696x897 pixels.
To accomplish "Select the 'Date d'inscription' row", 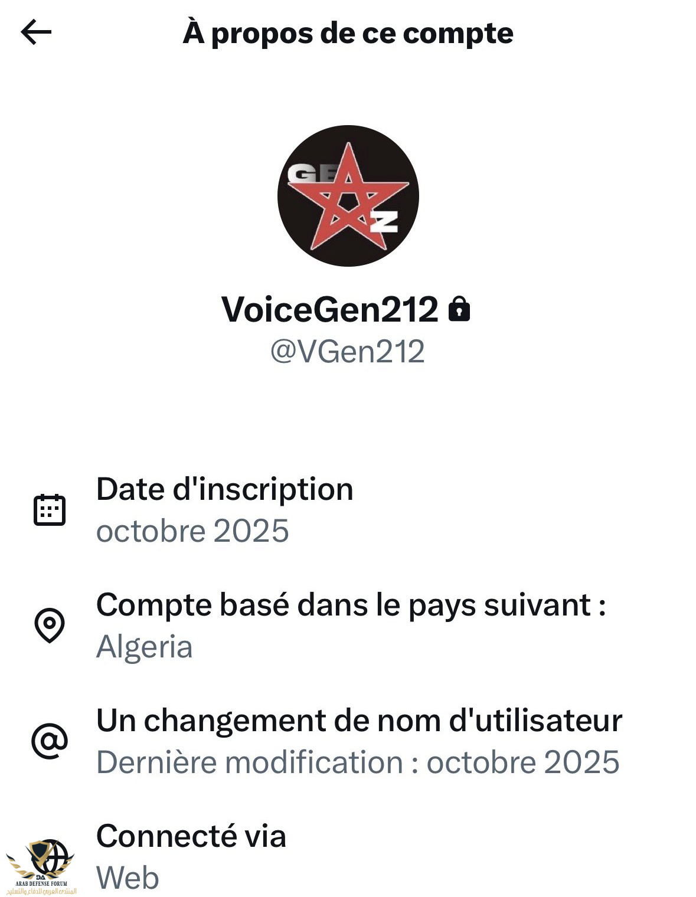I will 224,489.
